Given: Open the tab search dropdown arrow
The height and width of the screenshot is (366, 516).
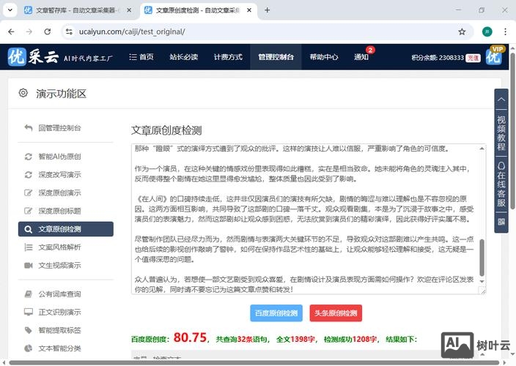Looking at the screenshot, I should (10, 10).
